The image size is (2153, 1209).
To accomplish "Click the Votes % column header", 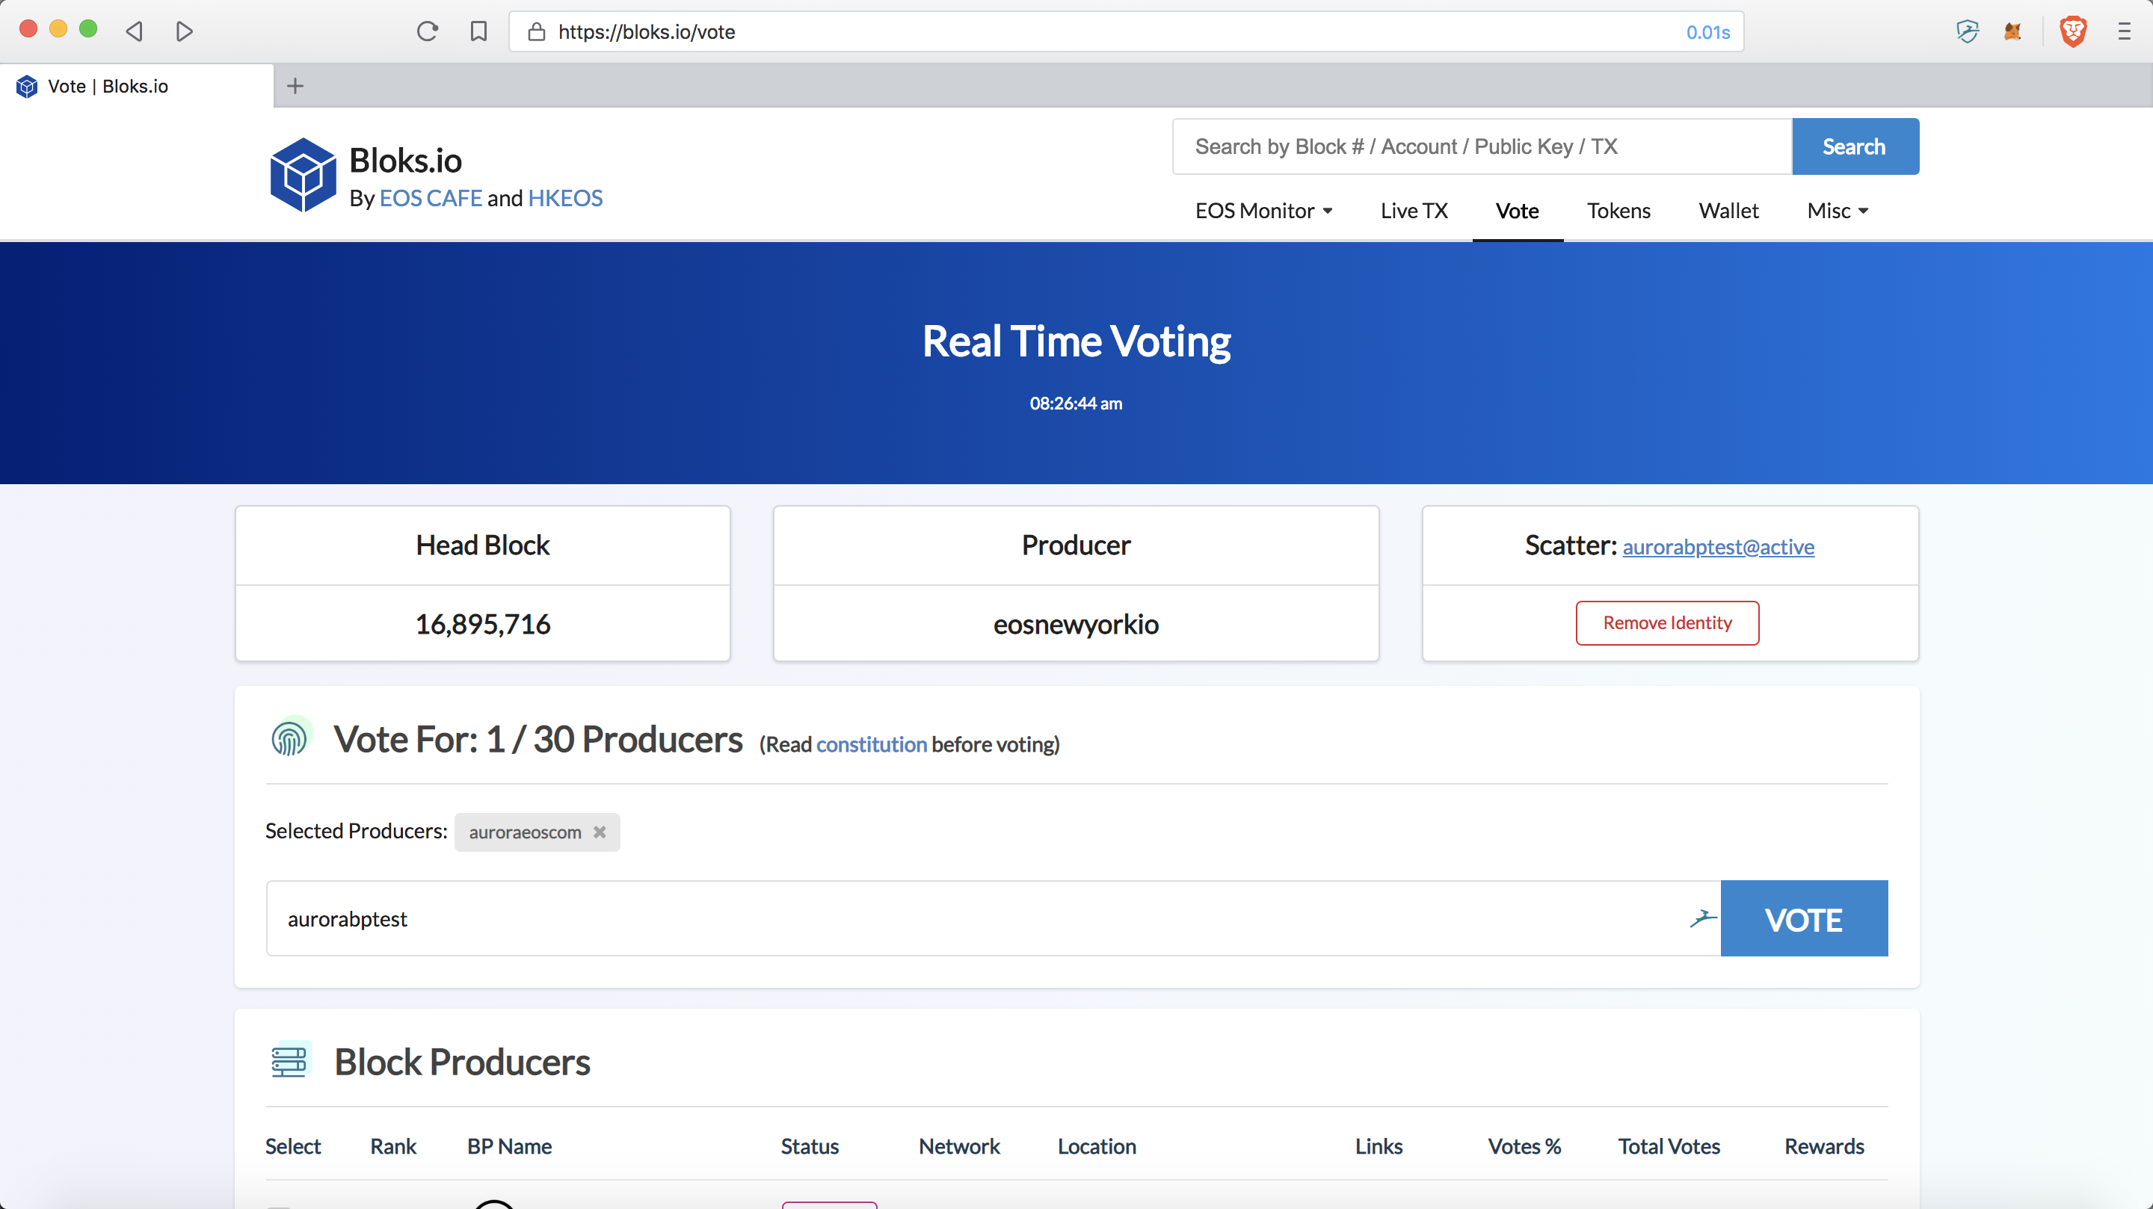I will click(1524, 1145).
